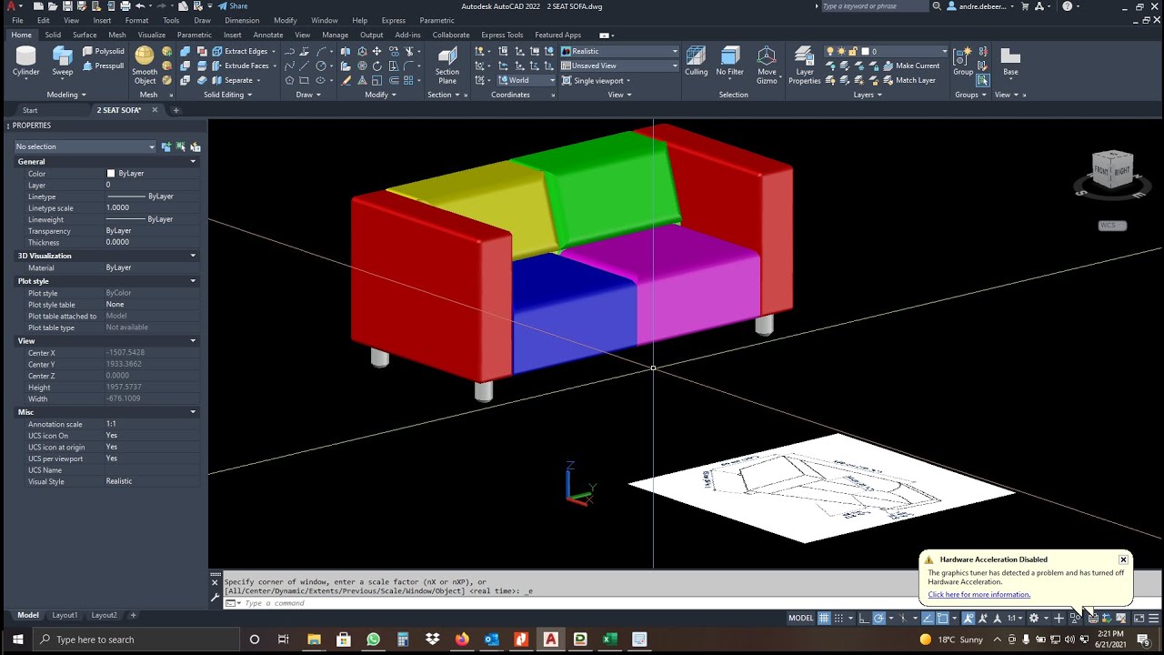Viewport: 1164px width, 655px height.
Task: Collapse the Plot style section
Action: pyautogui.click(x=193, y=281)
